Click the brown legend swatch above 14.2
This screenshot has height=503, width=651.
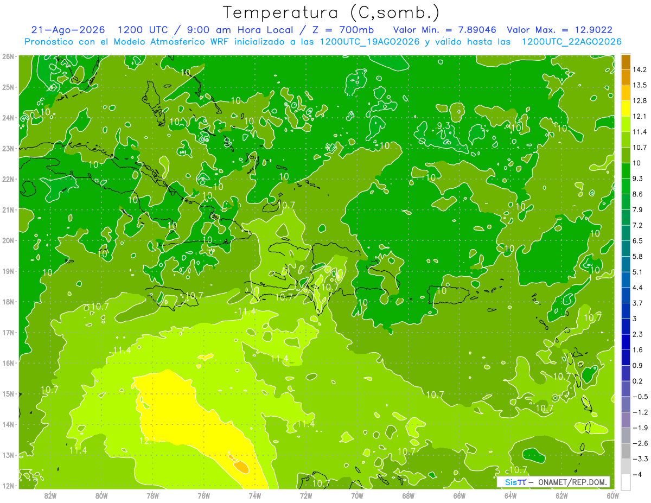[x=626, y=61]
